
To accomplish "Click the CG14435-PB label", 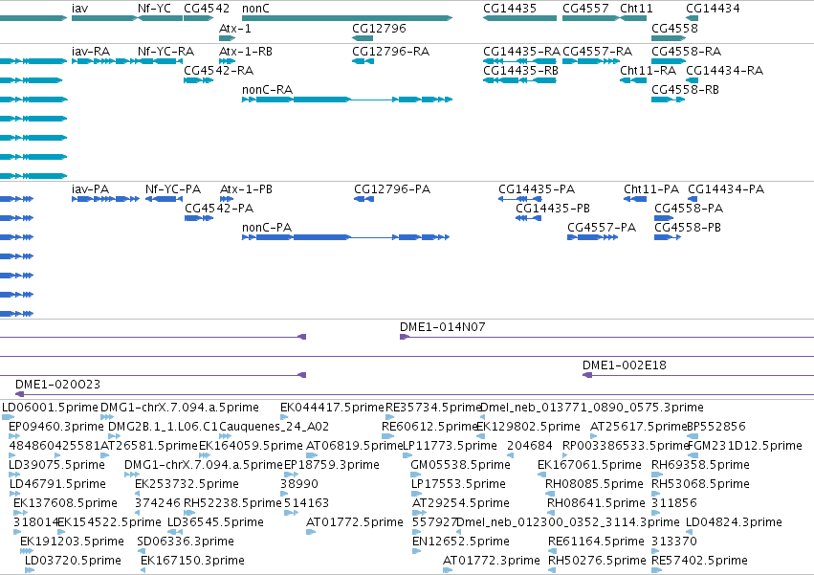I will [x=553, y=209].
